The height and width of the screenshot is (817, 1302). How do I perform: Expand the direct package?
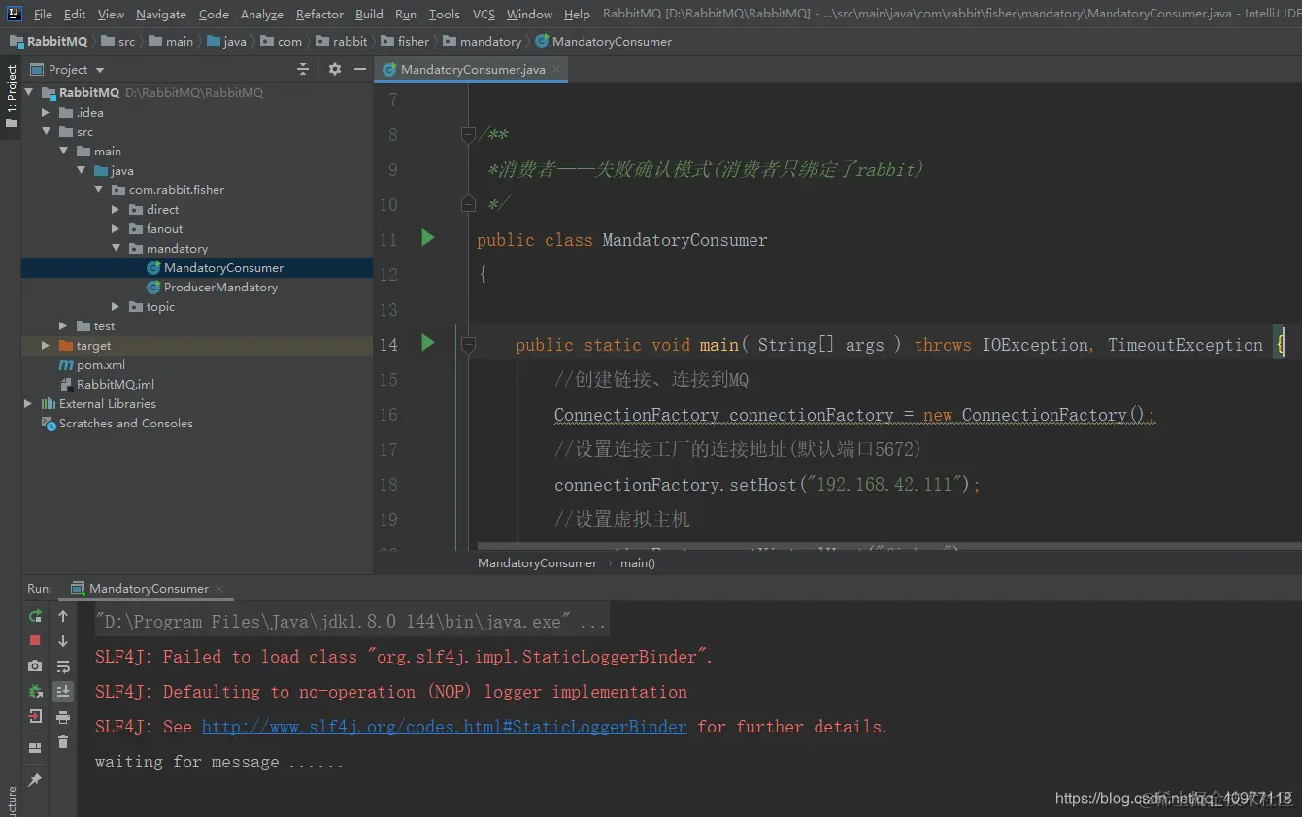coord(116,210)
